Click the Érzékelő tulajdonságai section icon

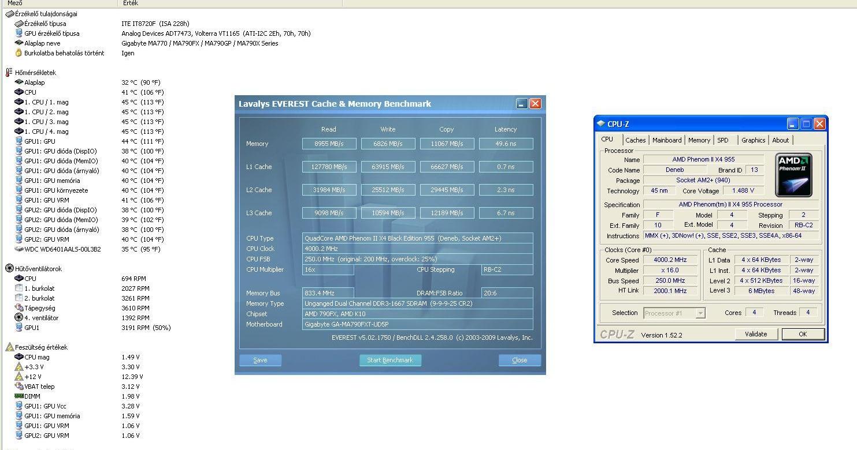coord(9,14)
